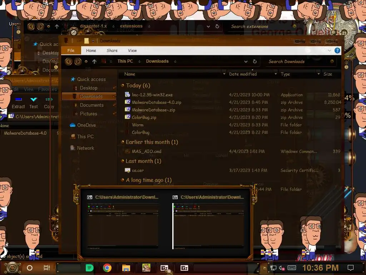Select Pictures in the navigation pane
The image size is (366, 275).
click(x=89, y=114)
